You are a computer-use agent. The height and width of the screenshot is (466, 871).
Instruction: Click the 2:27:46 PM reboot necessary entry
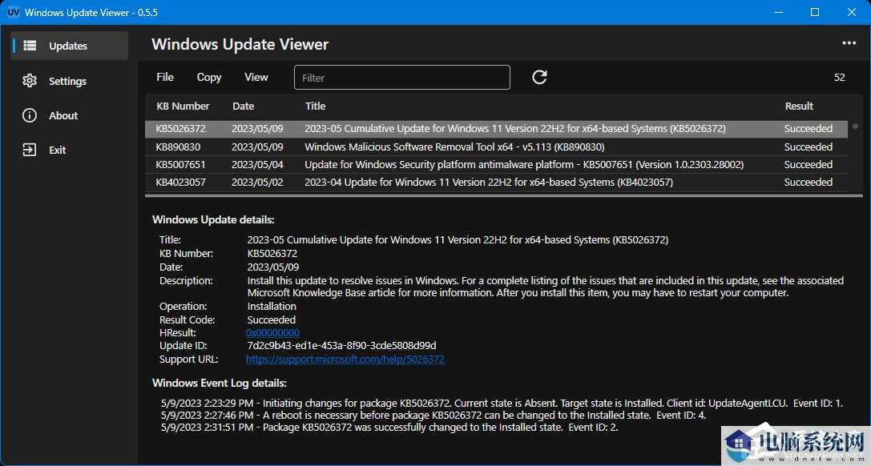433,416
